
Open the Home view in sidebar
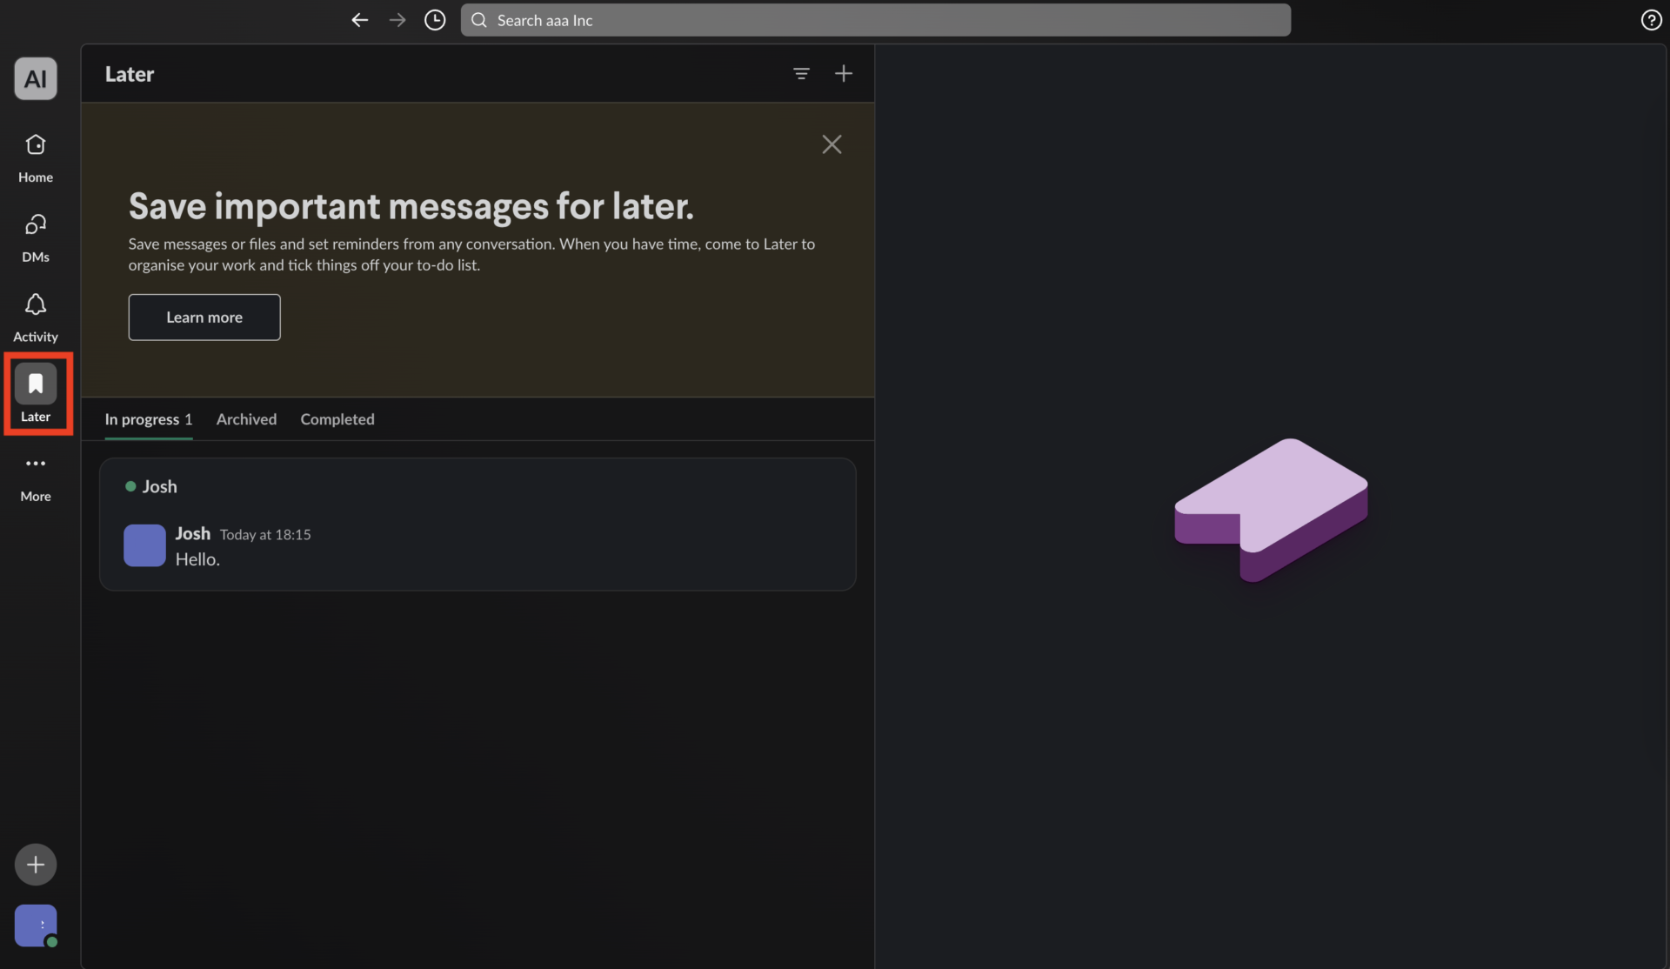tap(35, 157)
